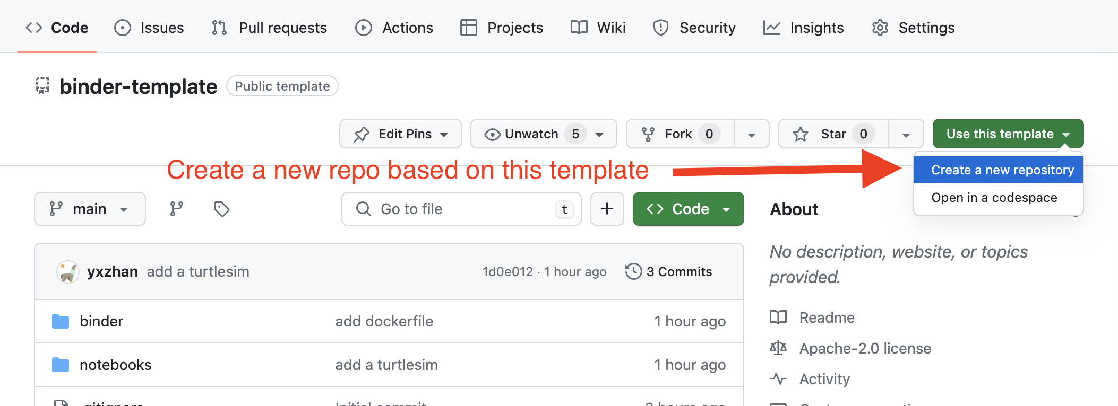
Task: Click the yxzhan avatar image
Action: [x=68, y=272]
